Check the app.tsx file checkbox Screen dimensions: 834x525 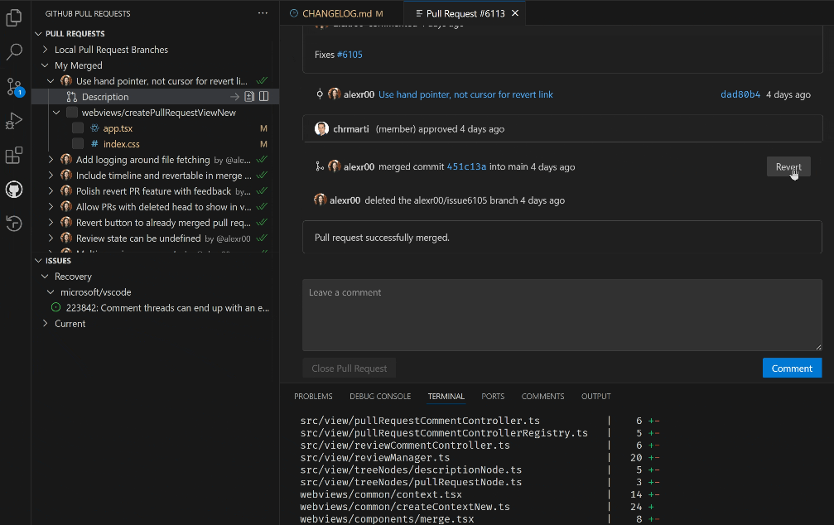coord(77,128)
